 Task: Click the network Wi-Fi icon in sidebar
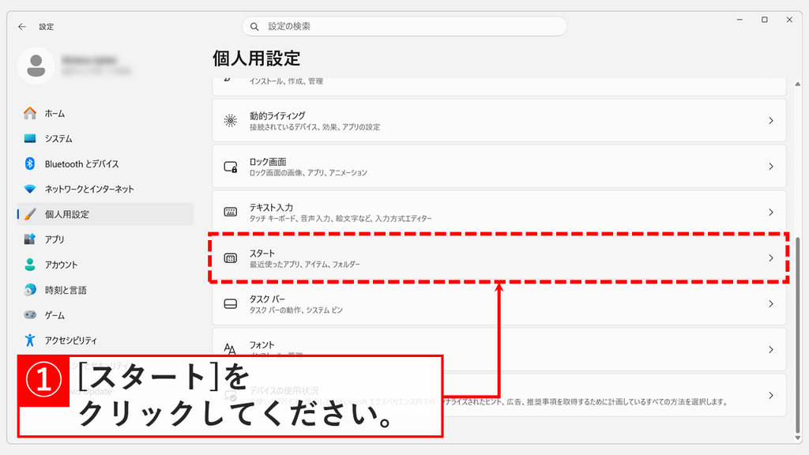(x=30, y=189)
